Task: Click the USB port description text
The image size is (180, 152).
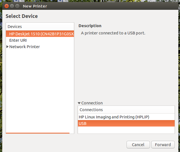Action: [113, 33]
